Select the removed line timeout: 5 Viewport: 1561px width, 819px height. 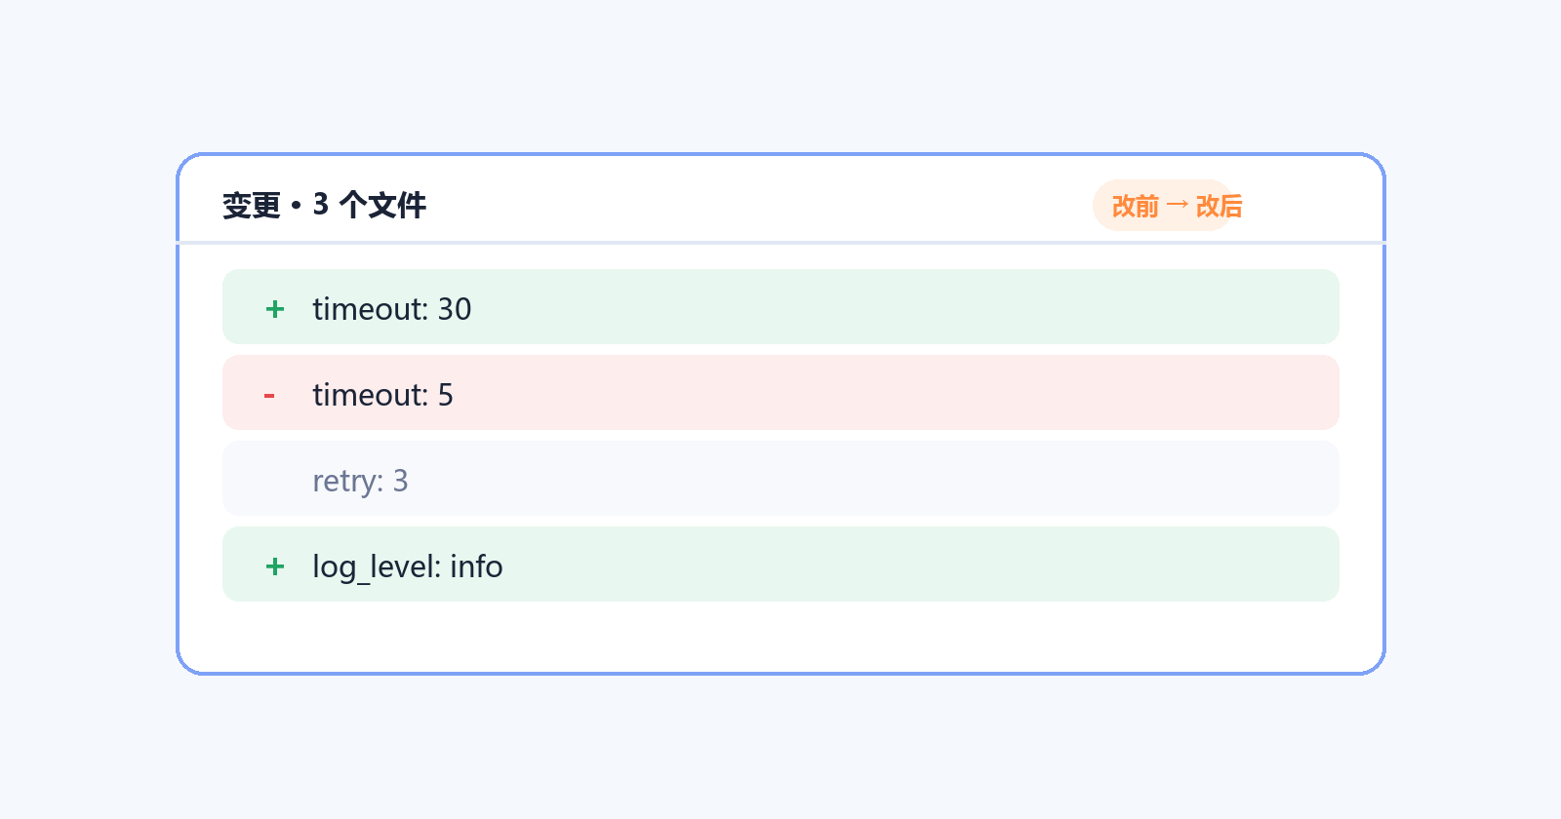[x=780, y=393]
